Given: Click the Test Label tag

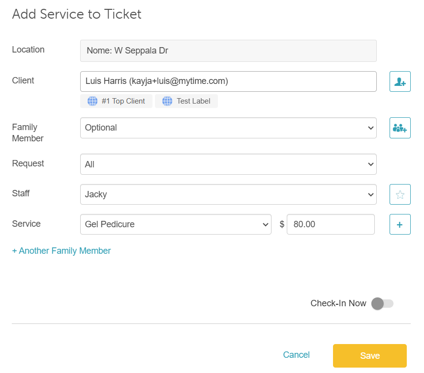Looking at the screenshot, I should pos(193,101).
